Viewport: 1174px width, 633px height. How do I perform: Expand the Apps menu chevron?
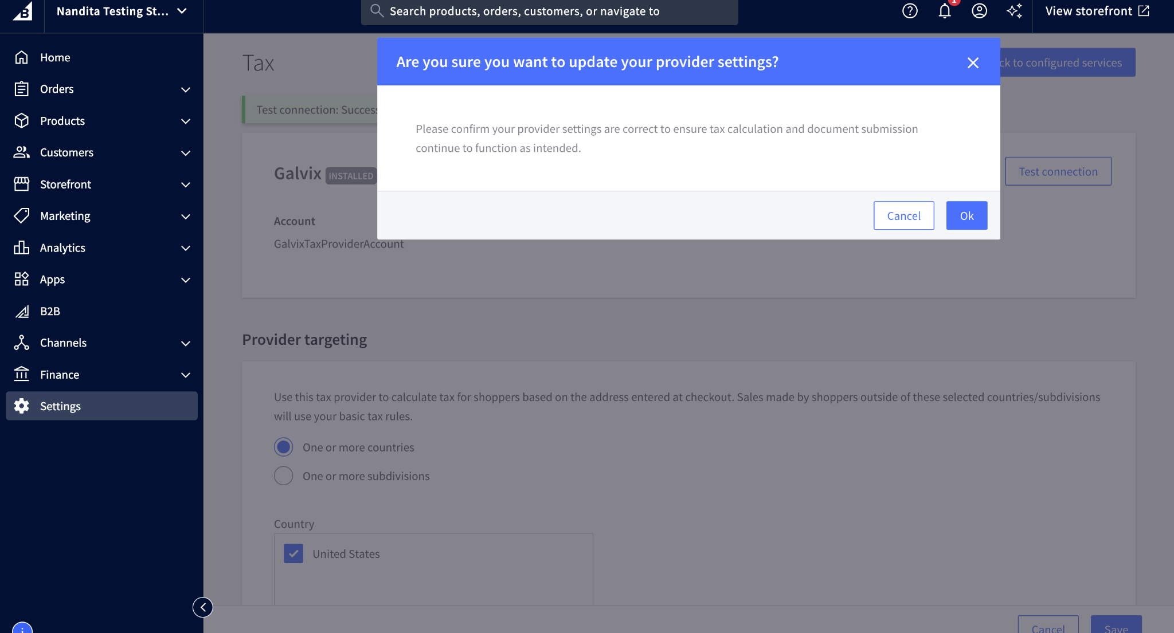coord(185,280)
